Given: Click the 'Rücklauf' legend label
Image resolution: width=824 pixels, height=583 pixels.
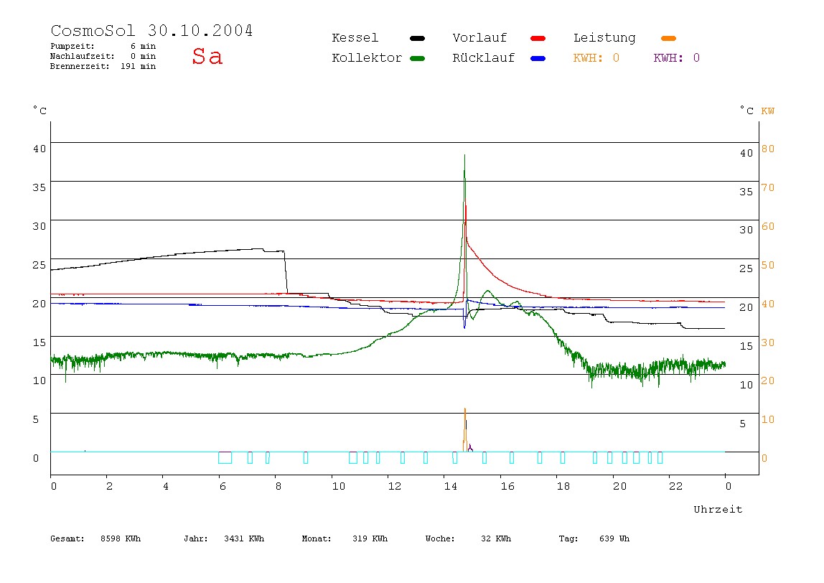Looking at the screenshot, I should (x=484, y=58).
